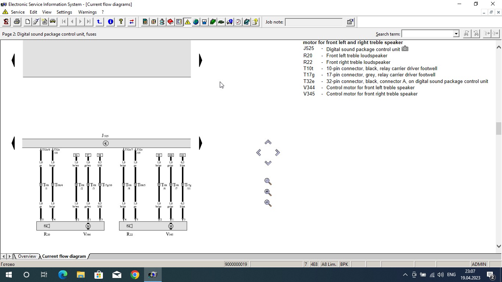Click the right black arrow beside J525 diagram
Image resolution: width=502 pixels, height=282 pixels.
point(200,143)
